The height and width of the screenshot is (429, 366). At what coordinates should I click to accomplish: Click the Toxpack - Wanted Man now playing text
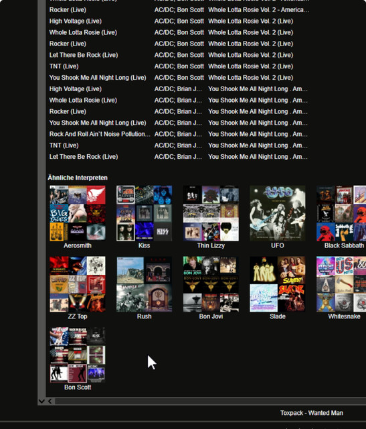(312, 413)
